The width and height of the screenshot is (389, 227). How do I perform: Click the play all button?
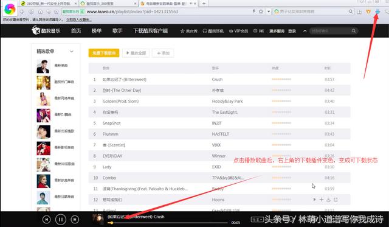coord(136,53)
